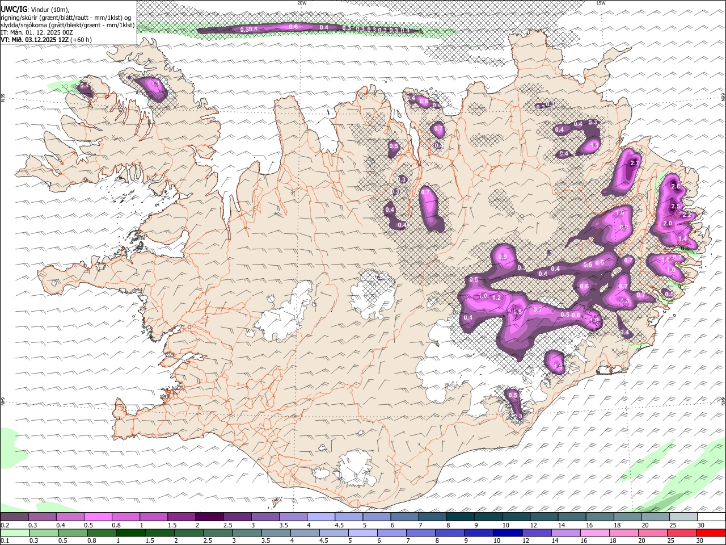
Task: Pick the palest green 0.1 rain legend swatch
Action: (x=14, y=533)
